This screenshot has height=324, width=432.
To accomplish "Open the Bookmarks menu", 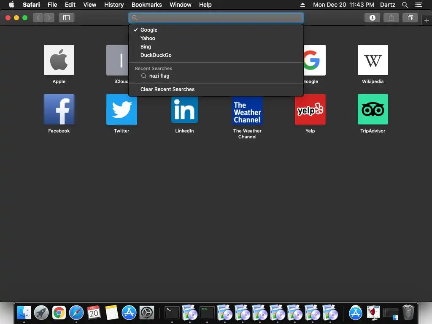I will point(146,5).
